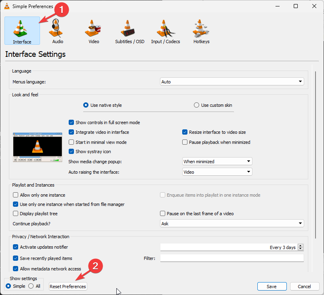The height and width of the screenshot is (295, 324).
Task: Open the Hotkeys settings category
Action: pyautogui.click(x=201, y=31)
